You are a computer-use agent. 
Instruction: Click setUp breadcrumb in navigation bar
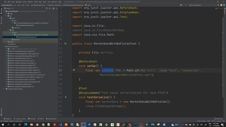pyautogui.click(x=88, y=5)
